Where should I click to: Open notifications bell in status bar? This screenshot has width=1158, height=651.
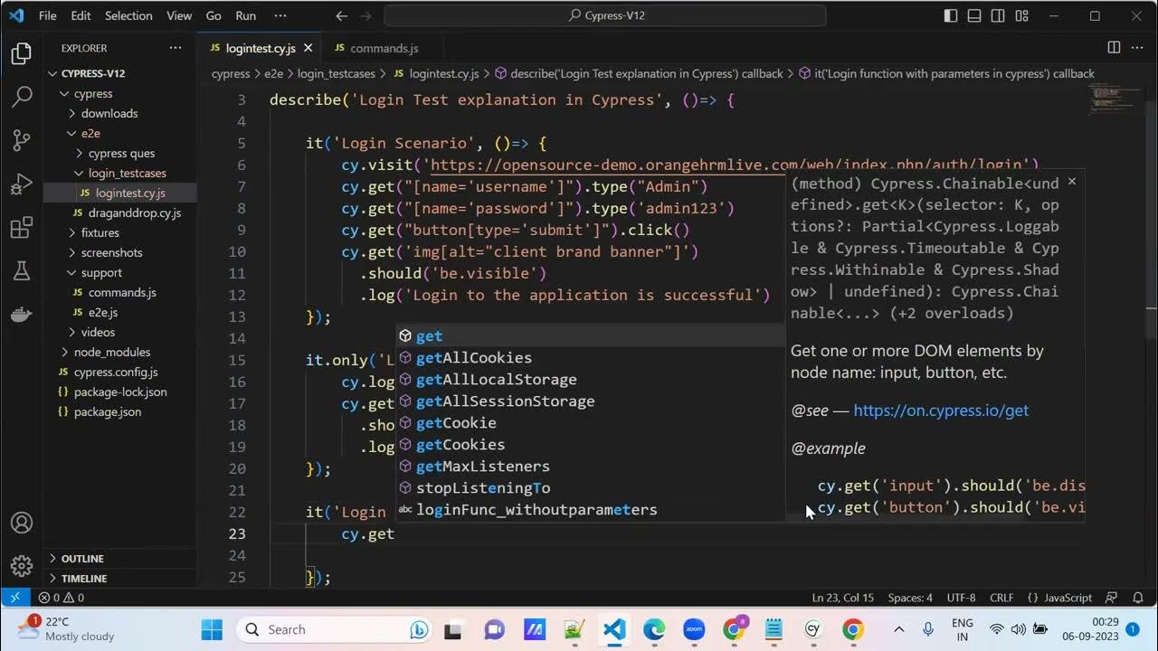[x=1138, y=598]
